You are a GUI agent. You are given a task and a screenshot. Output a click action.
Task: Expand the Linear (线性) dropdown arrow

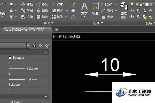pos(116,4)
